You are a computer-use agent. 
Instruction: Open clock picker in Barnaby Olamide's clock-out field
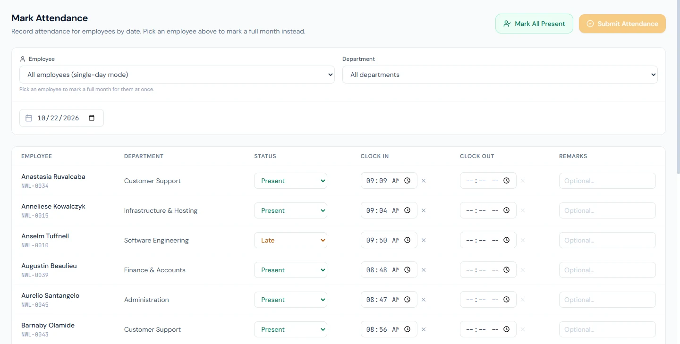tap(506, 329)
